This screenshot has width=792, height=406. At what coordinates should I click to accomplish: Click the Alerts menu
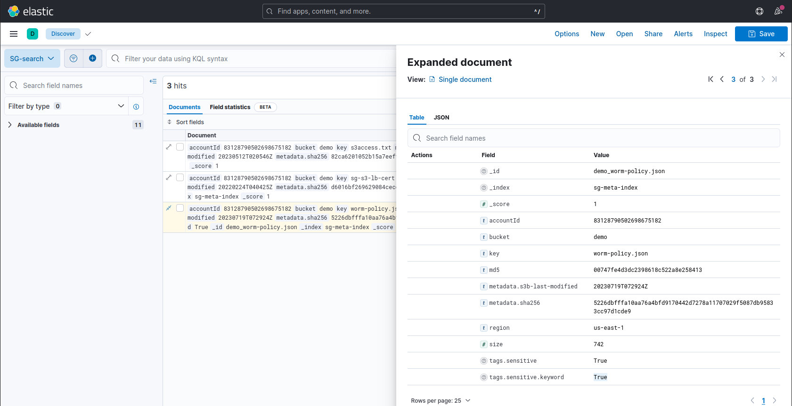683,34
